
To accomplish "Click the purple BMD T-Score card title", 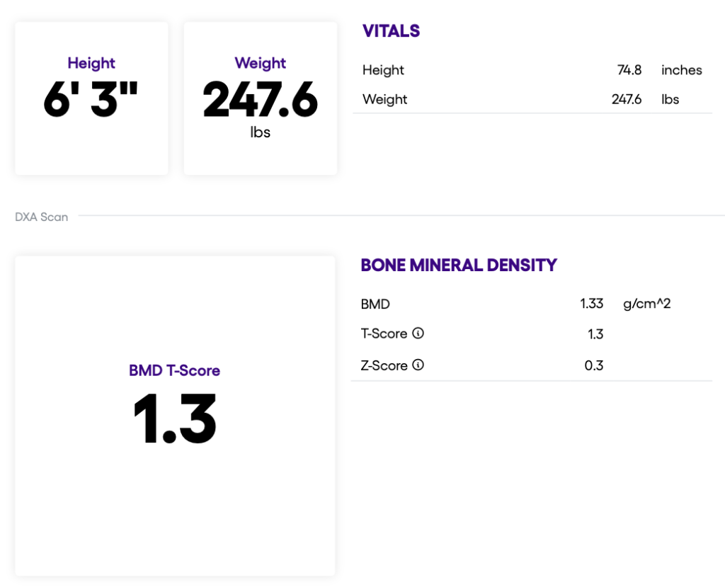I will [x=174, y=370].
